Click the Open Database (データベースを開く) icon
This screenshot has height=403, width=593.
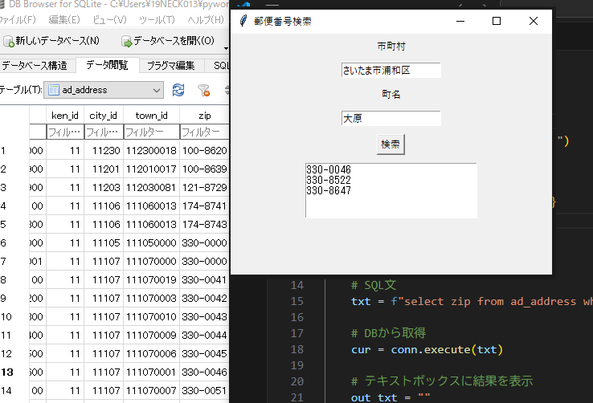point(126,41)
